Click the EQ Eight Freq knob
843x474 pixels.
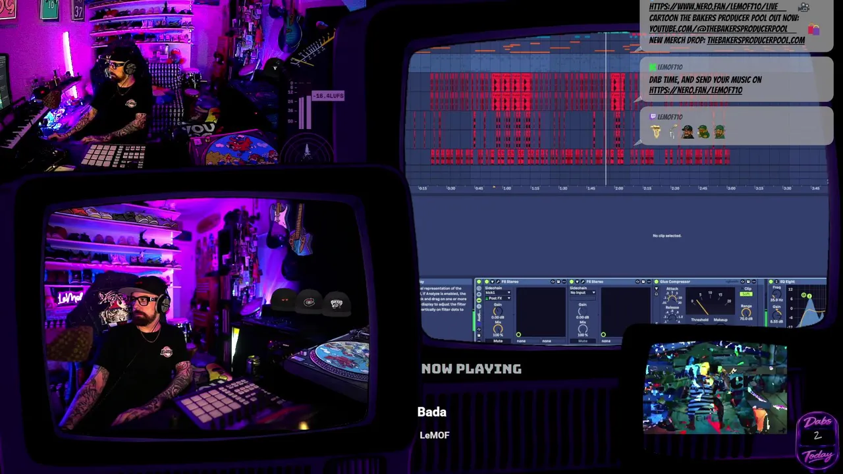pos(777,294)
